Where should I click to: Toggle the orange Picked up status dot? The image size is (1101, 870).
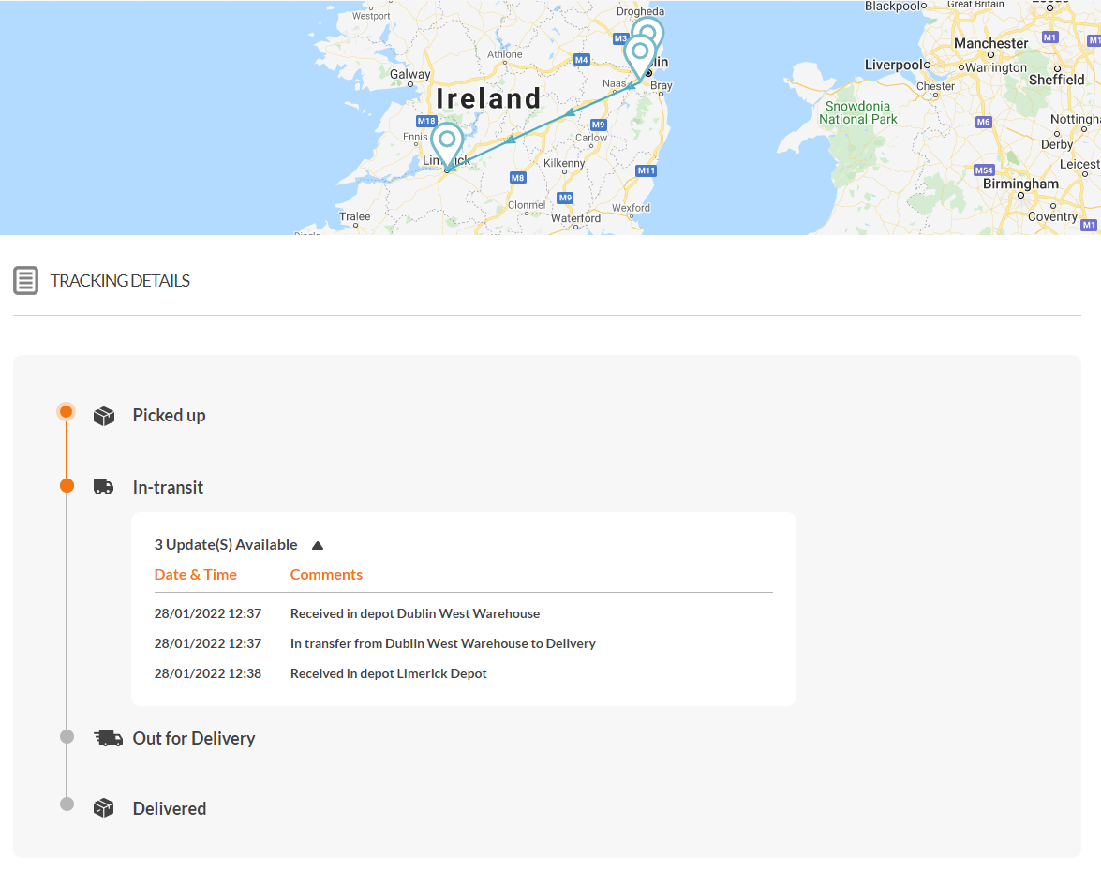66,411
